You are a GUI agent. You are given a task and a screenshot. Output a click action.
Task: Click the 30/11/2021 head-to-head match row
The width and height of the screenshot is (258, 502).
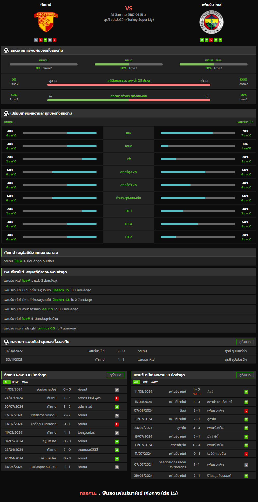click(x=129, y=360)
